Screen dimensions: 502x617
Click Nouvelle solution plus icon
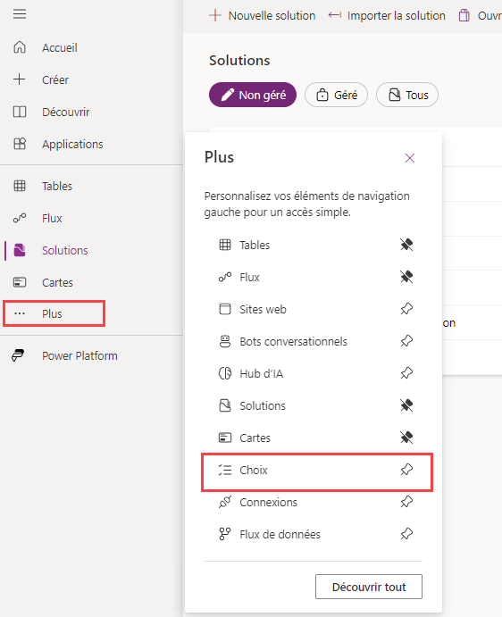coord(215,15)
